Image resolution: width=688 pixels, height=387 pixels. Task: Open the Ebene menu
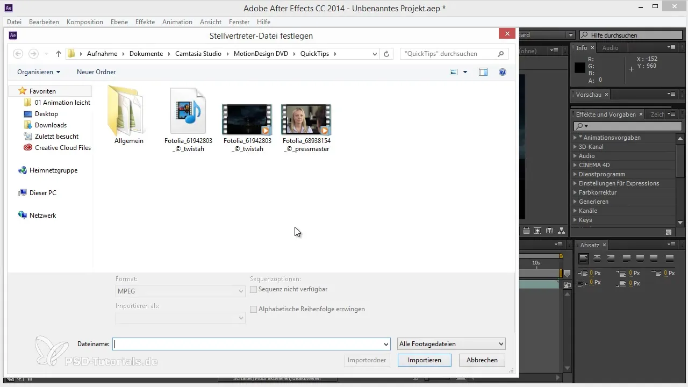point(119,22)
